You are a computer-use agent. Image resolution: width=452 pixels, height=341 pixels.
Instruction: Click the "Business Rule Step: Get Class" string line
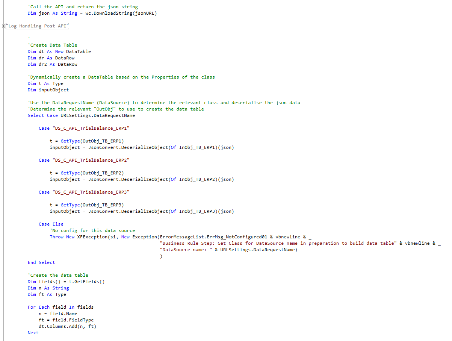pyautogui.click(x=300, y=243)
